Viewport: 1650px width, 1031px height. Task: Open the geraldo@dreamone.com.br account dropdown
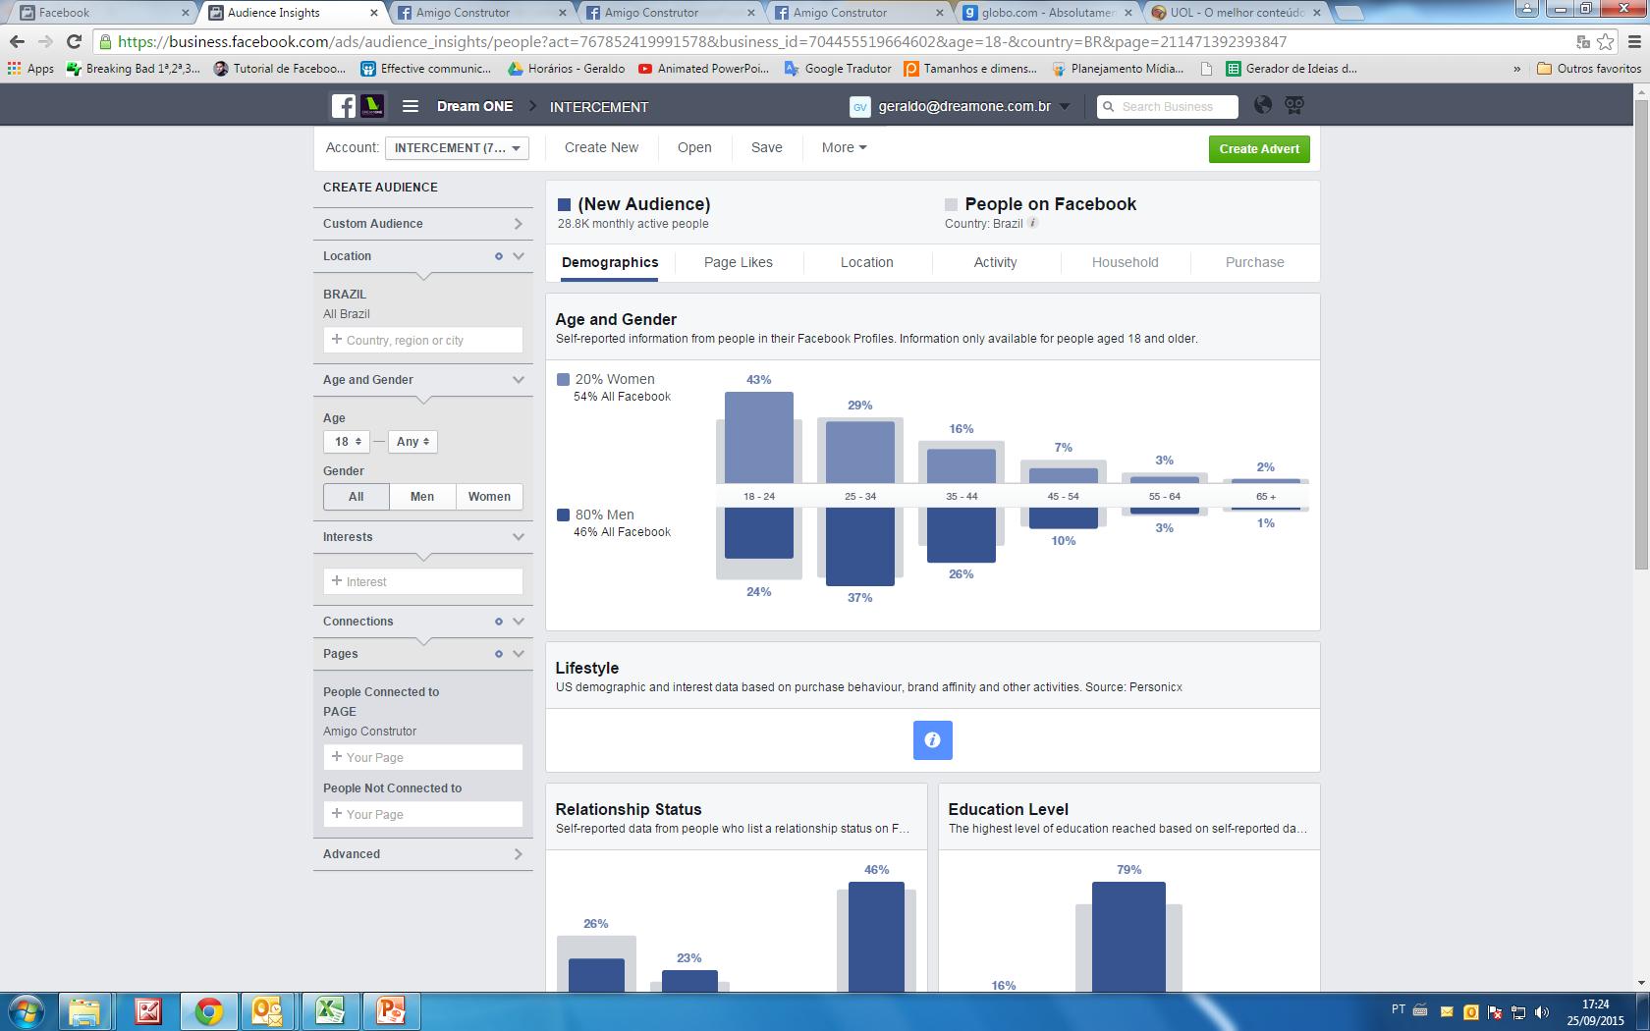click(973, 106)
